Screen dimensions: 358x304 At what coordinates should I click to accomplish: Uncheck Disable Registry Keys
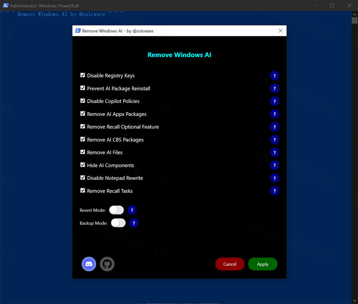[x=83, y=75]
